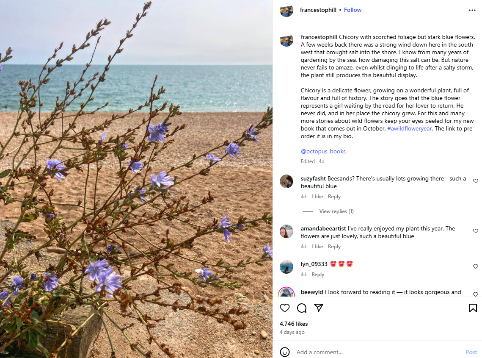Reply to amandabeeartist's comment

(334, 247)
